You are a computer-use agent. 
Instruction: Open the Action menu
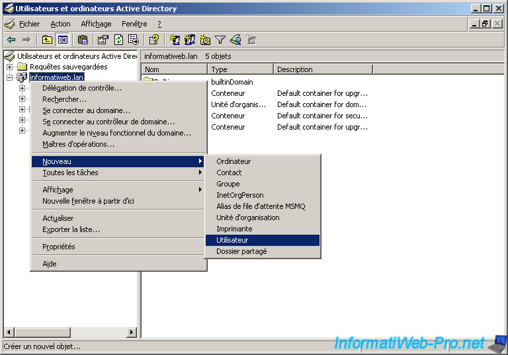(x=60, y=24)
